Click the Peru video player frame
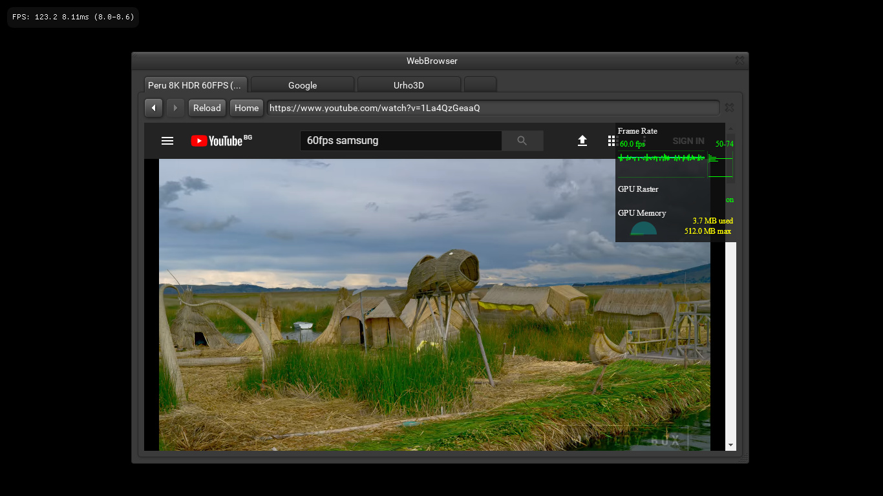Image resolution: width=883 pixels, height=496 pixels. point(434,305)
